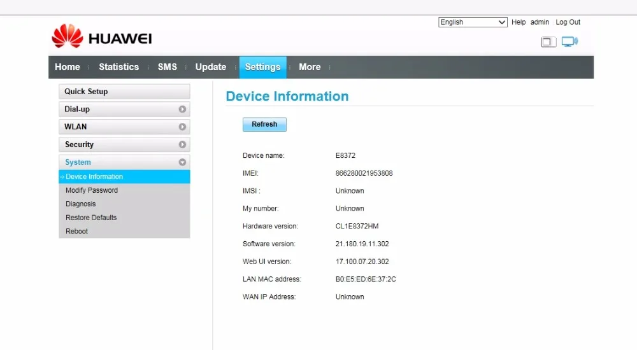Switch to the SMS tab
Screen dimensions: 637x350
click(x=168, y=67)
